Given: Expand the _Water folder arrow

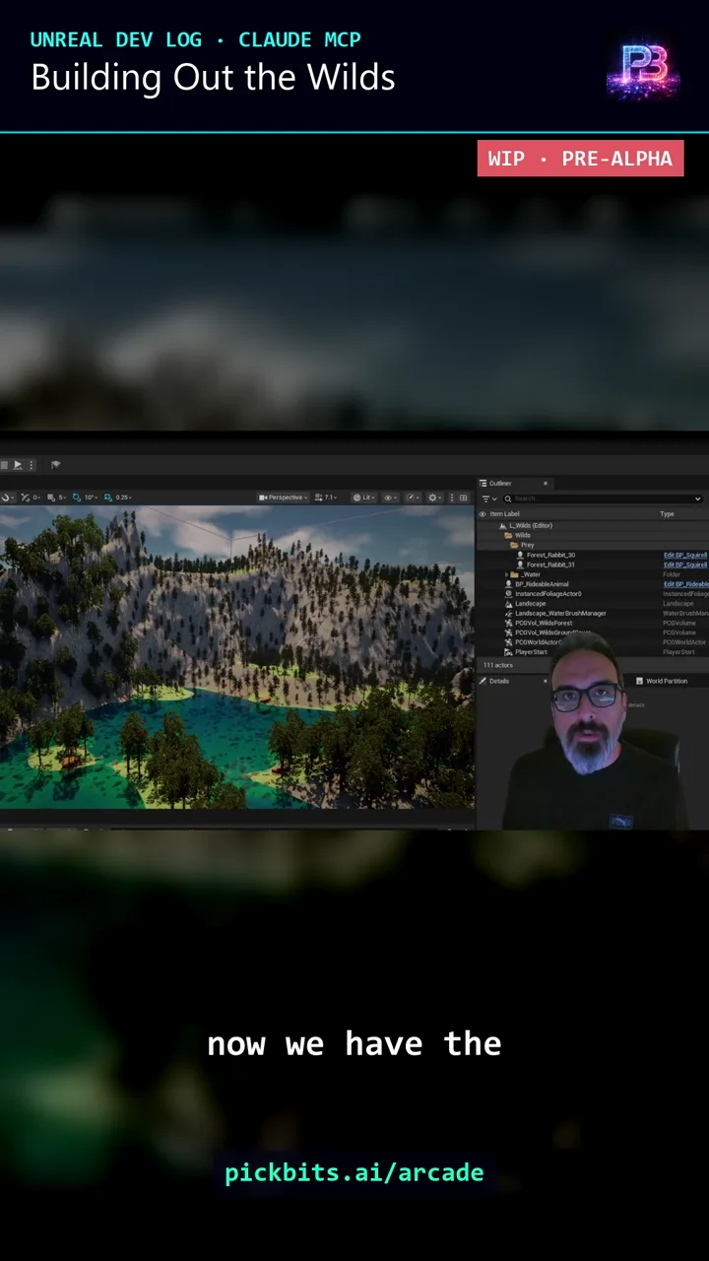Looking at the screenshot, I should 506,574.
